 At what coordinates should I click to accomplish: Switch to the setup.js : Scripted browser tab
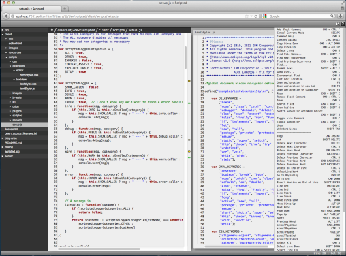click(x=31, y=9)
